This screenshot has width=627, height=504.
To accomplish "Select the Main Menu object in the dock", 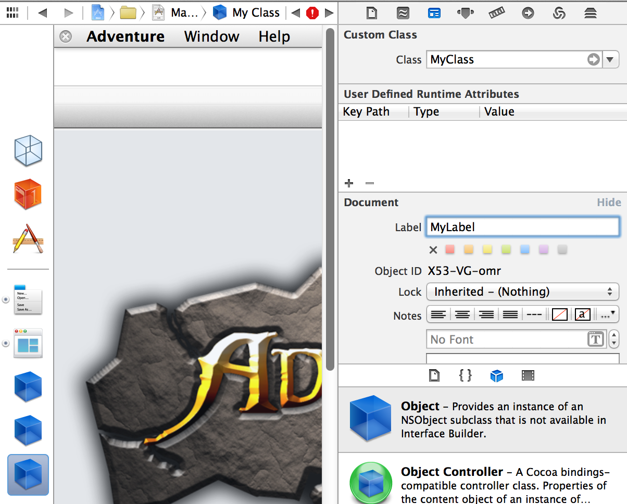I will 28,299.
